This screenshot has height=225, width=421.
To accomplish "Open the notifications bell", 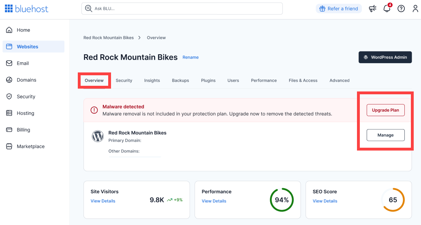I will coord(387,8).
